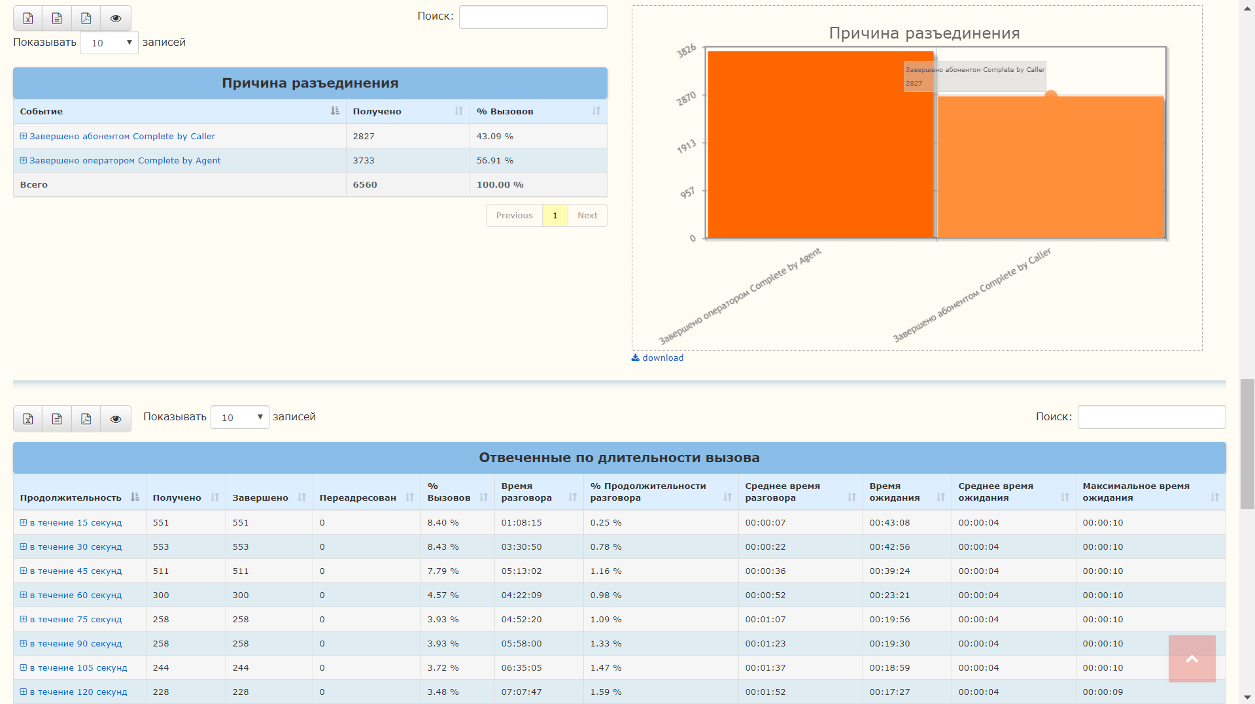Open lower records-per-page dropdown

click(240, 418)
